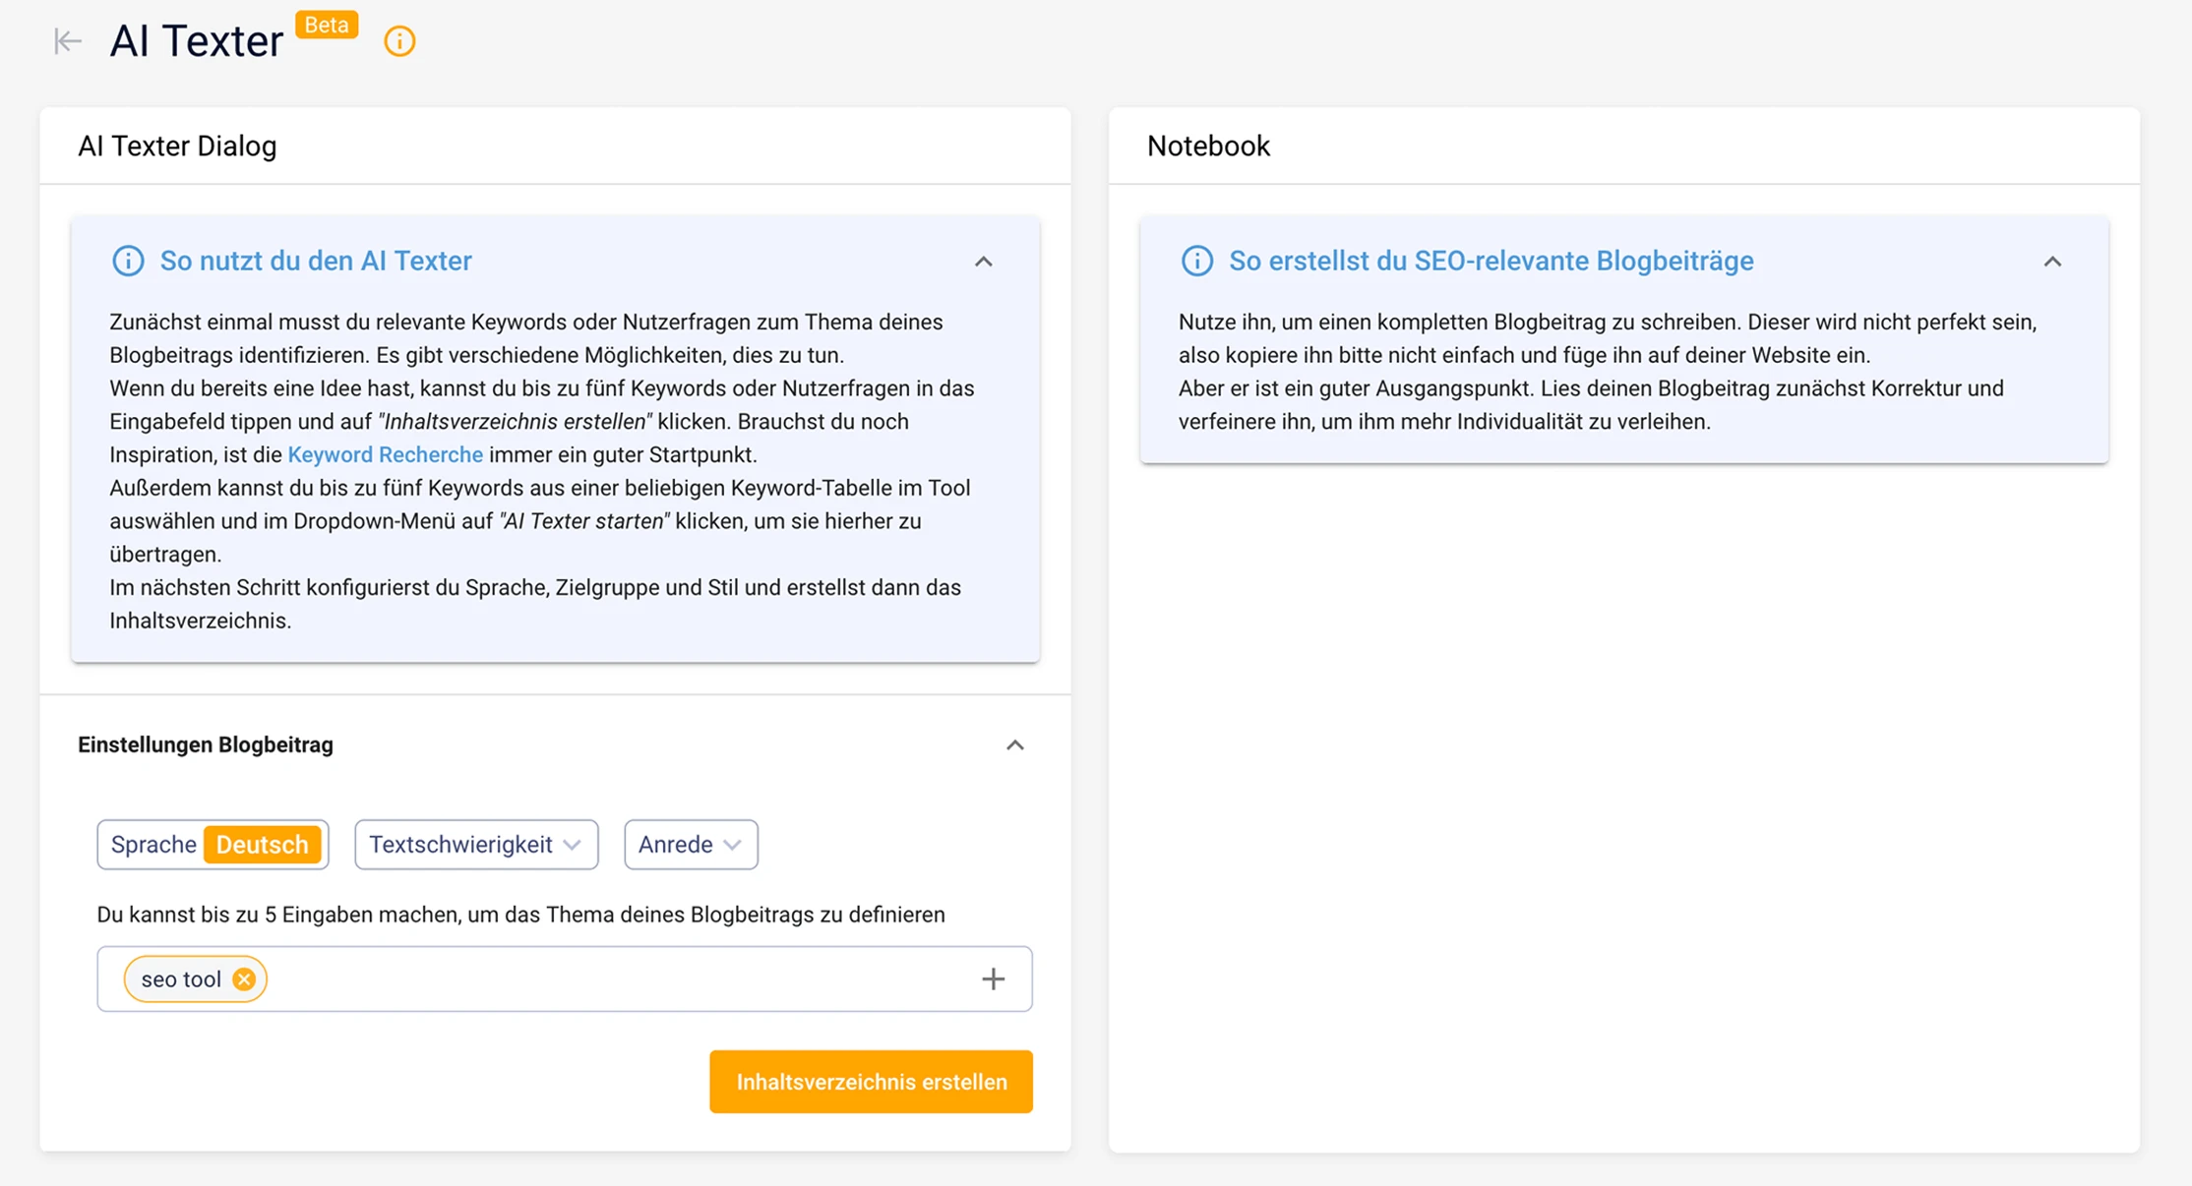Open the Anrede dropdown
Image resolution: width=2192 pixels, height=1186 pixels.
[691, 845]
